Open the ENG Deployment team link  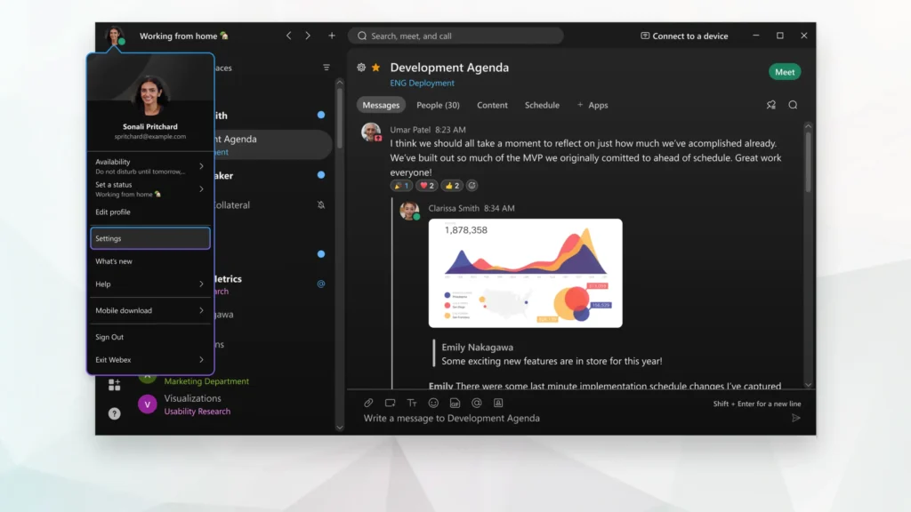click(x=422, y=83)
